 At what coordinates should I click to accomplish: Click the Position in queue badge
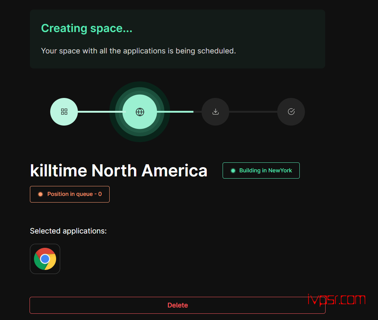pos(70,194)
